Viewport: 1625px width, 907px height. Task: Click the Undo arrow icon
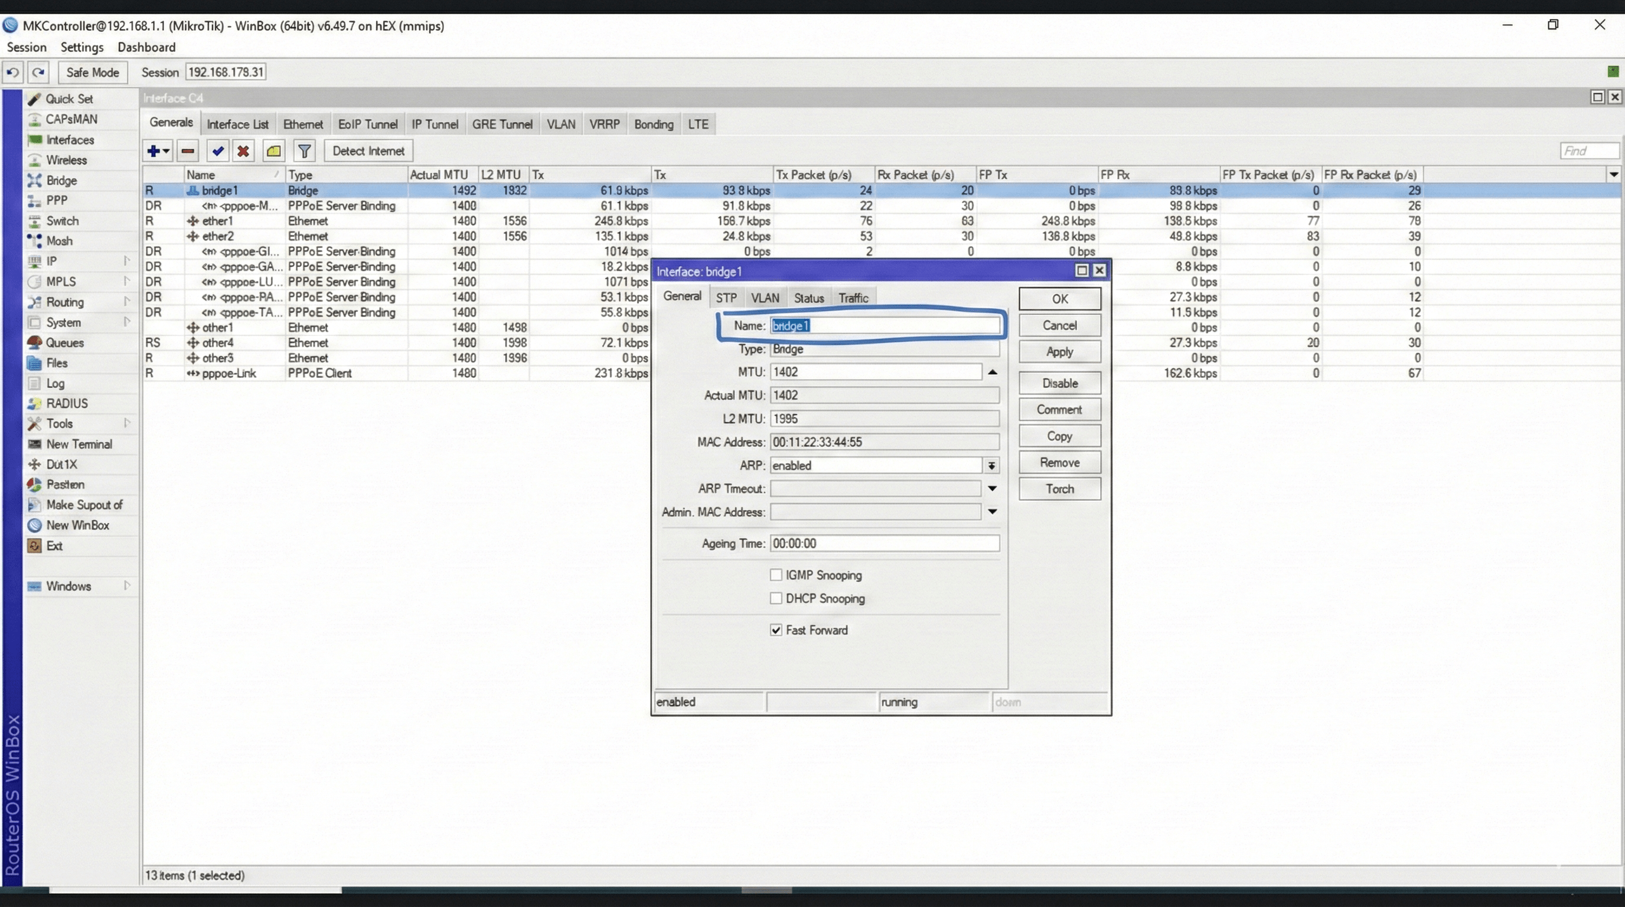(x=12, y=73)
